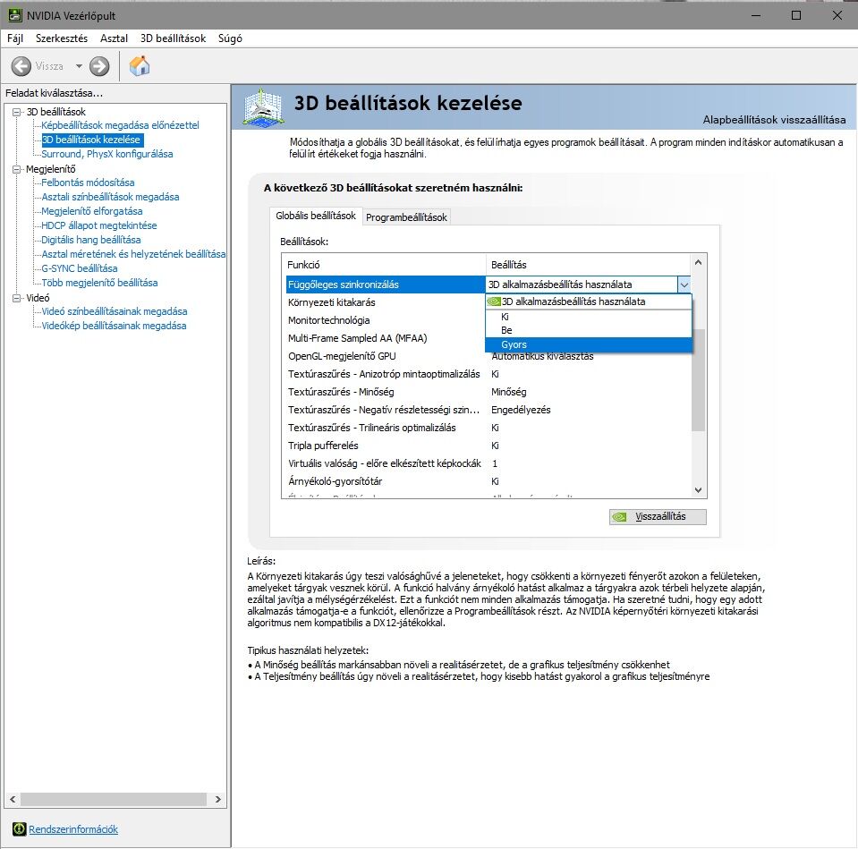The width and height of the screenshot is (858, 849).
Task: Open G-SYNC beállítása
Action: (80, 268)
